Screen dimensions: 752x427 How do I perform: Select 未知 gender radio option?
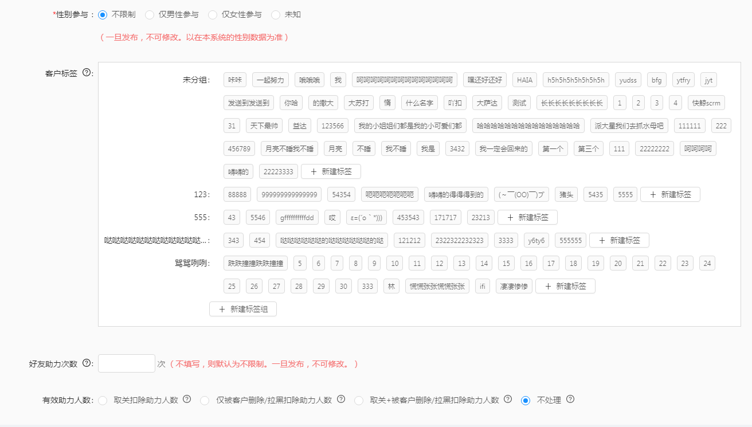[276, 15]
